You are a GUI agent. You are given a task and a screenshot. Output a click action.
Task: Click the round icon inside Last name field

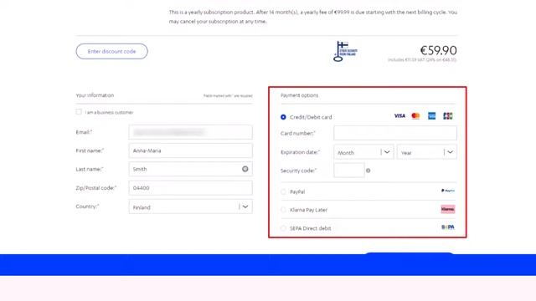click(245, 169)
